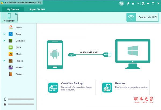Image resolution: width=161 pixels, height=110 pixels.
Task: Click the One-Click Backup title text
Action: coord(72,84)
